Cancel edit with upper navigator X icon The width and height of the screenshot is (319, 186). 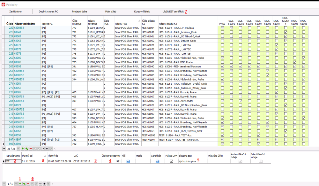tap(39, 149)
